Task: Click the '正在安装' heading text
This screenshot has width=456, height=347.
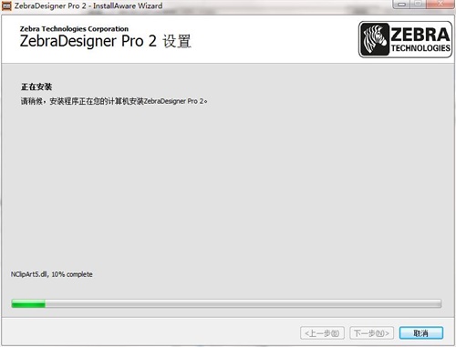Action: point(36,87)
